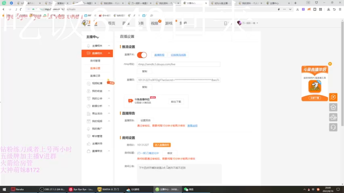Image resolution: width=344 pixels, height=193 pixels.
Task: Click the 帮会管理 sidebar icon
Action: coord(89,136)
